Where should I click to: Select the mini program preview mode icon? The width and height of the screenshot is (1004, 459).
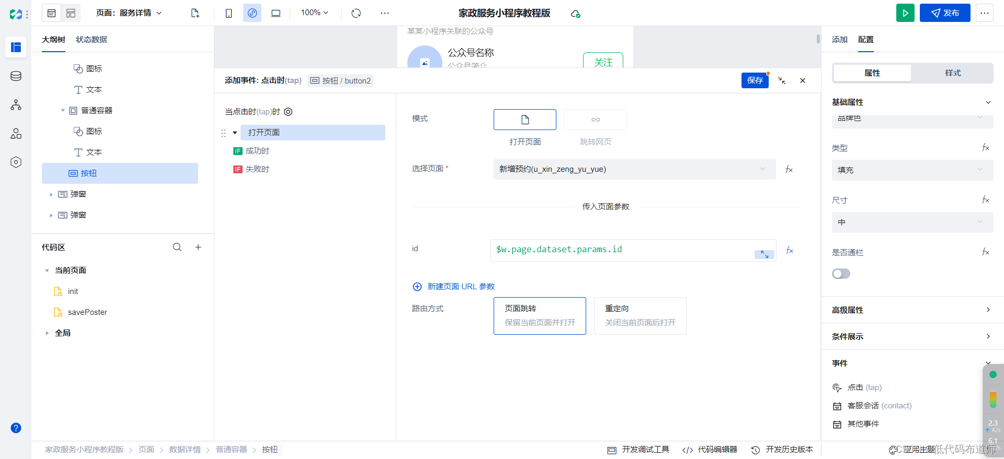(252, 13)
